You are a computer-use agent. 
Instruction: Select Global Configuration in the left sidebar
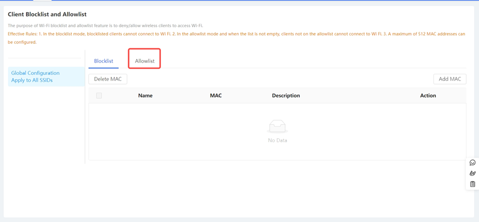35,73
